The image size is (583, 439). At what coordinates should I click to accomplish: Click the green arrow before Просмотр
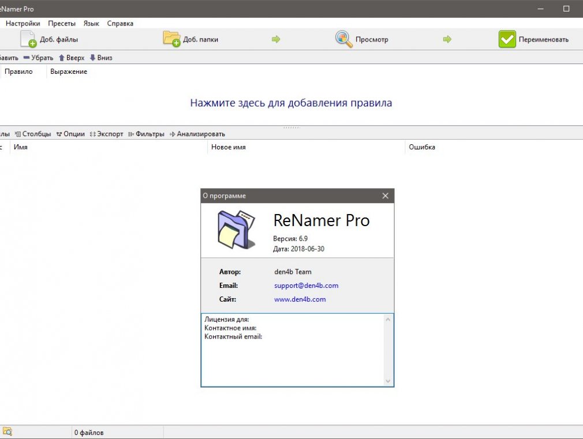[x=276, y=39]
